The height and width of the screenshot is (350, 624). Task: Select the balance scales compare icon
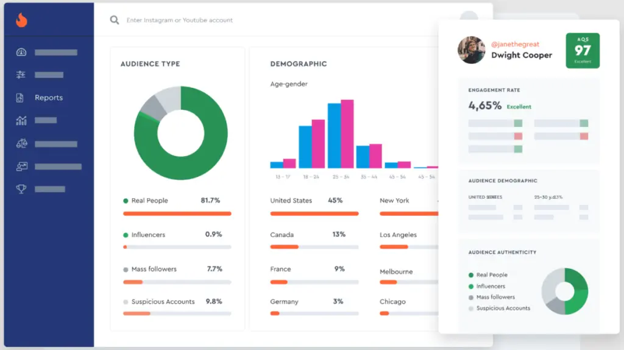pyautogui.click(x=21, y=144)
